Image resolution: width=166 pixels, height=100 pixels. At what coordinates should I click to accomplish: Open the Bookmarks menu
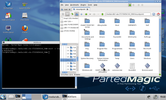click(x=74, y=5)
